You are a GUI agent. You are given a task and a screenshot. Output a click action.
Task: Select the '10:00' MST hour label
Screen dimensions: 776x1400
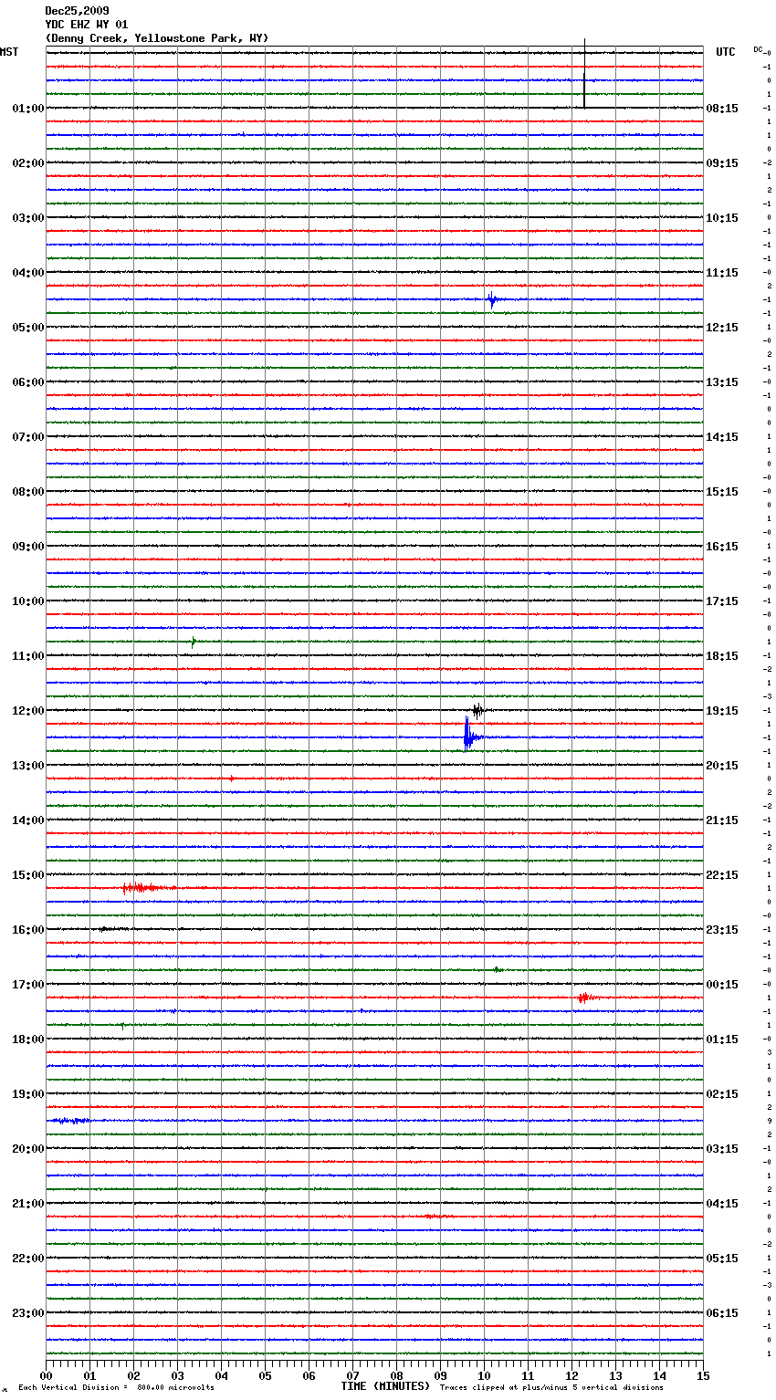point(28,601)
